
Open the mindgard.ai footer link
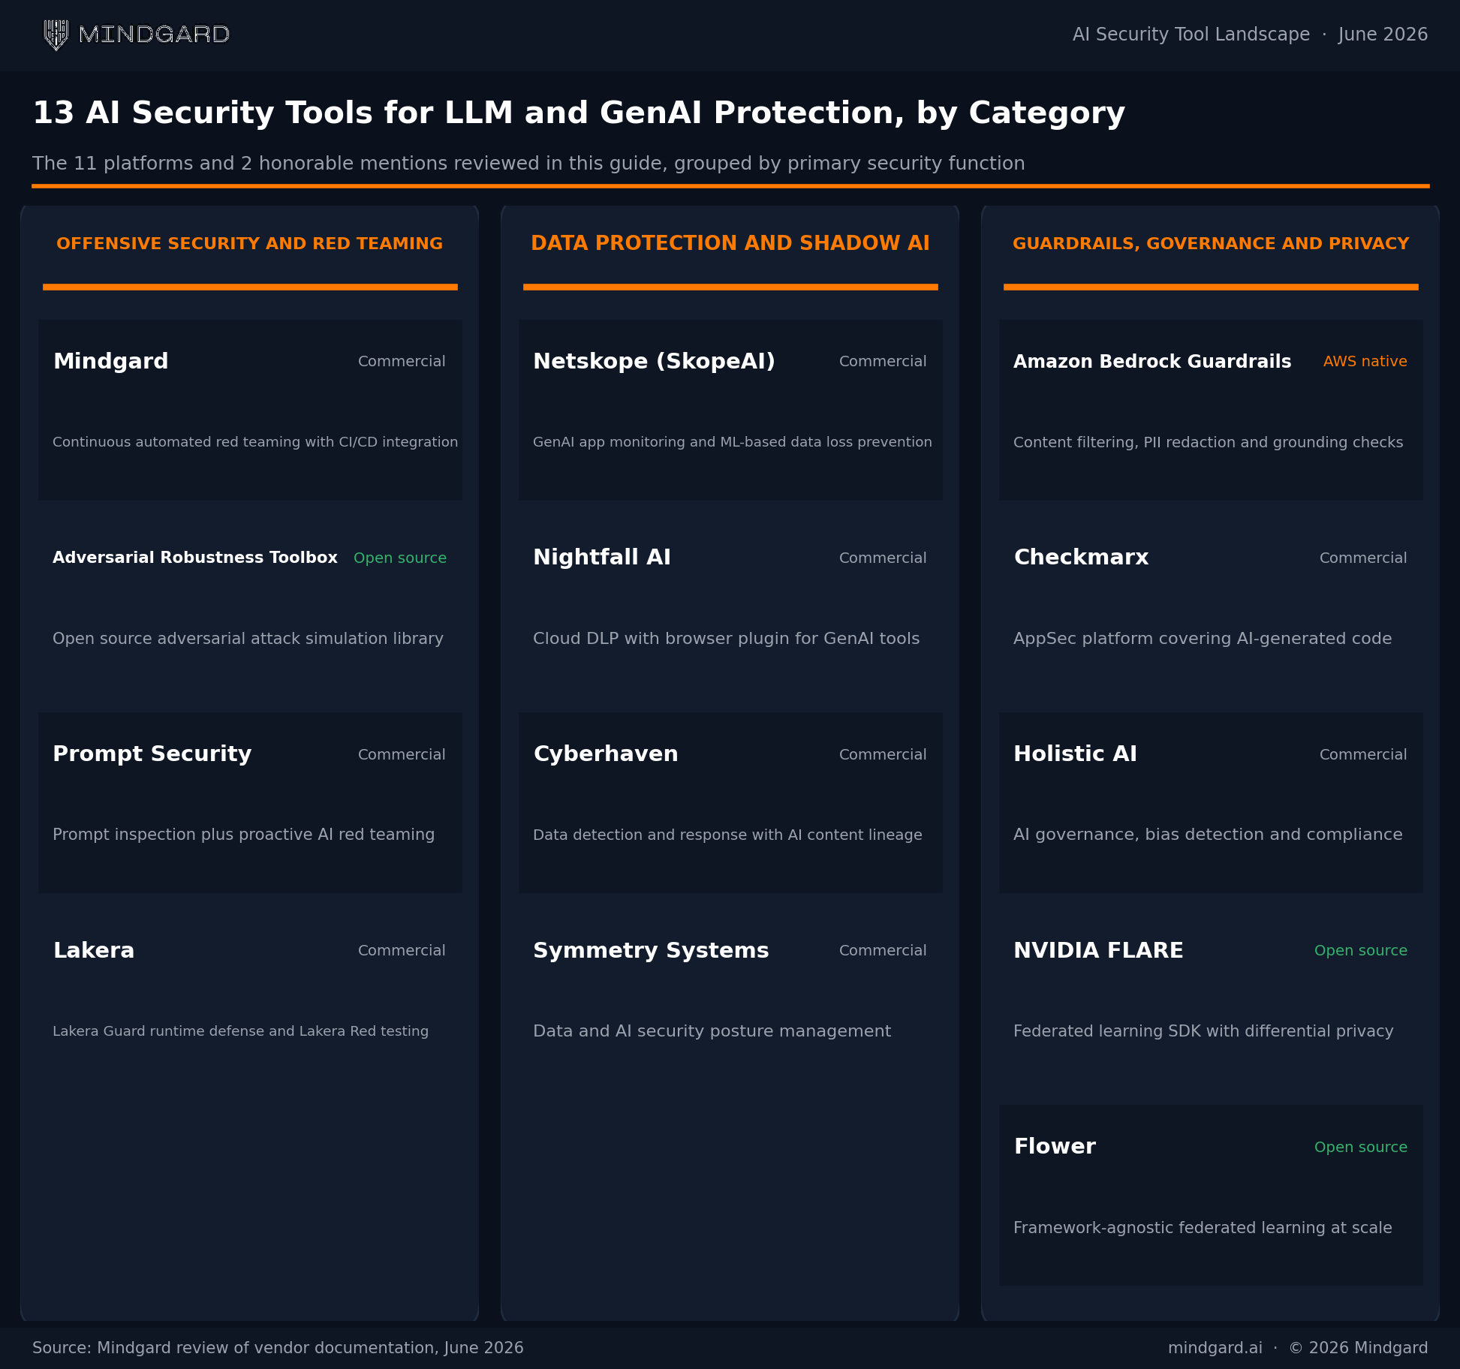point(1215,1348)
